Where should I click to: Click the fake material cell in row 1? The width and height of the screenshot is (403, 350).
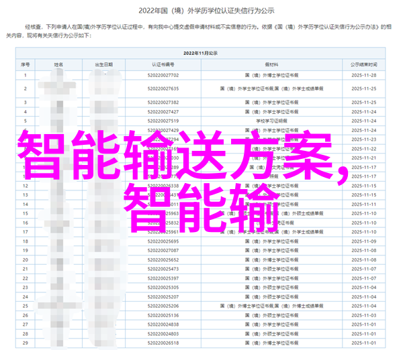[x=271, y=75]
